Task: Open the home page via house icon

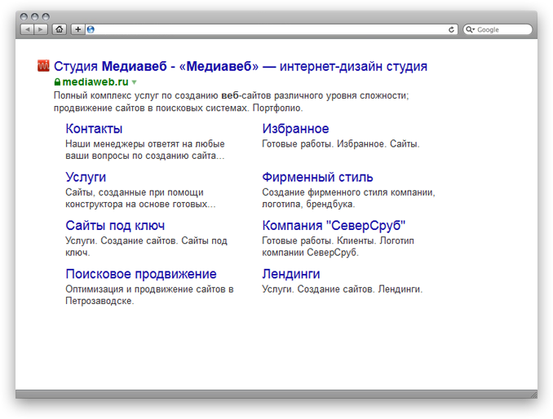Action: click(60, 29)
